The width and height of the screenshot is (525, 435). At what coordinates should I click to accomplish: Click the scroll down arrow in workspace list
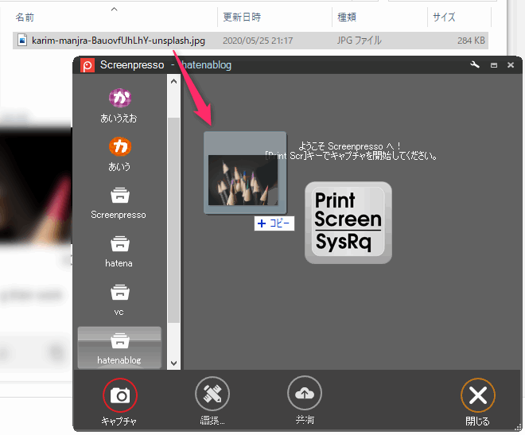[173, 363]
